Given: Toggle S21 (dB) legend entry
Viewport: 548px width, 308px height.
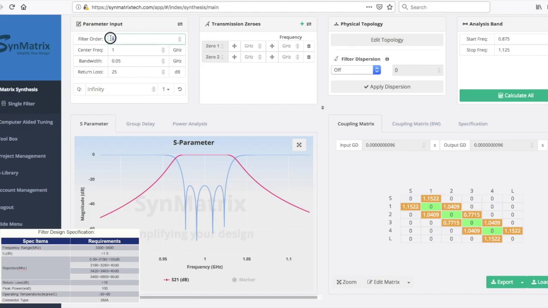Looking at the screenshot, I should click(176, 280).
